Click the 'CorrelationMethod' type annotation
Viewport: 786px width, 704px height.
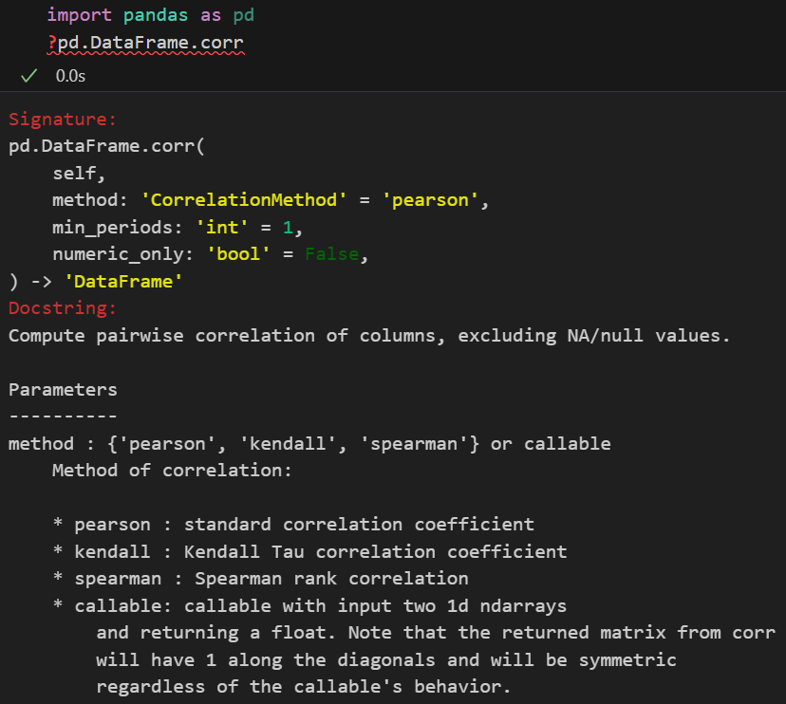click(x=244, y=200)
